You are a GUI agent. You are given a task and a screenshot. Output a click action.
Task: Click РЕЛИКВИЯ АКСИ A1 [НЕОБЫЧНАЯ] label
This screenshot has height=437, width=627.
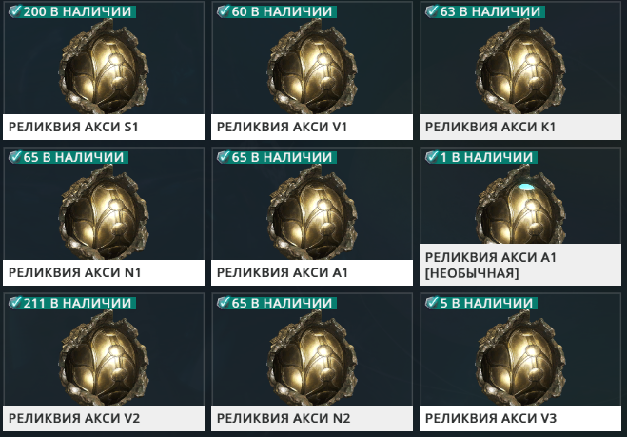[x=491, y=265]
